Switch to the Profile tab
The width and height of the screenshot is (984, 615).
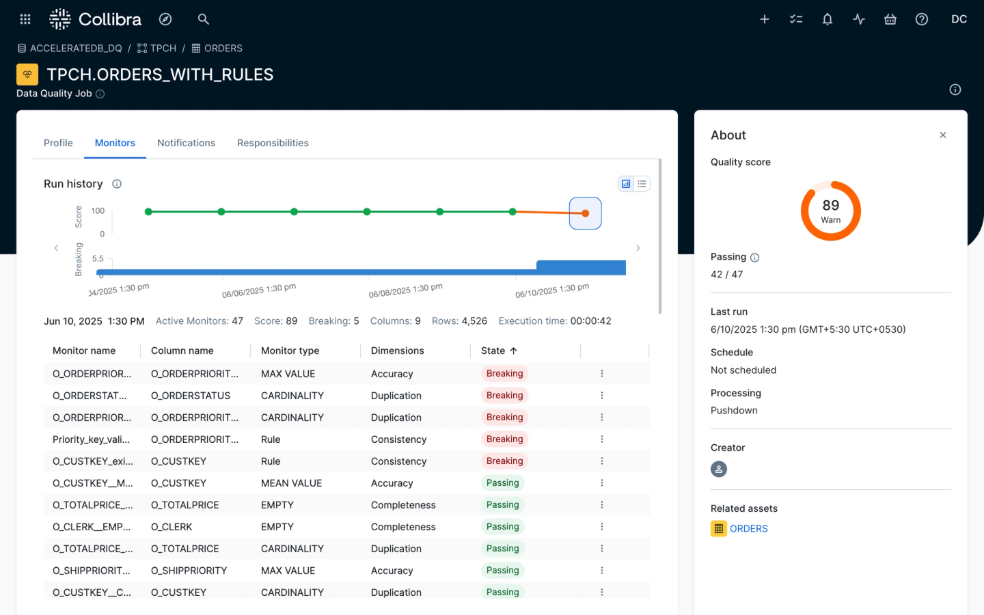tap(58, 143)
